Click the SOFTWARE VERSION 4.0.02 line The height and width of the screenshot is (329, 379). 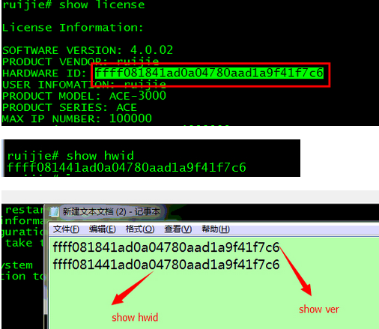(88, 50)
